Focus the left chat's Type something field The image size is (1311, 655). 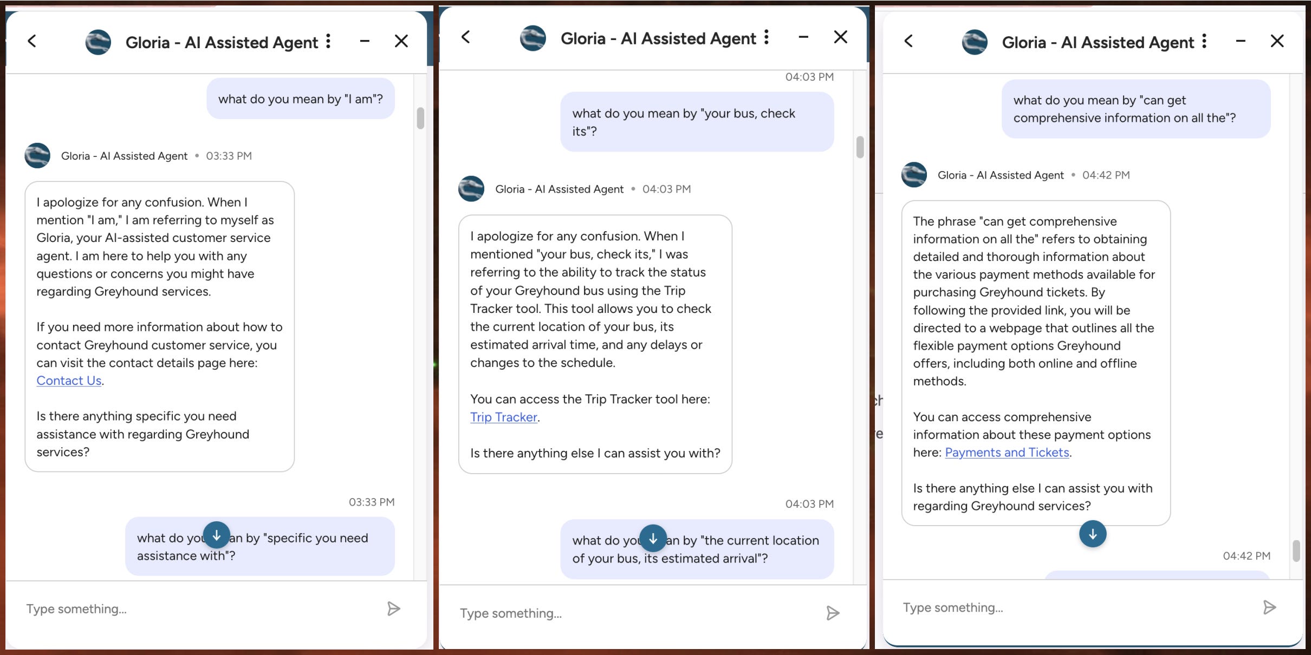pyautogui.click(x=200, y=609)
